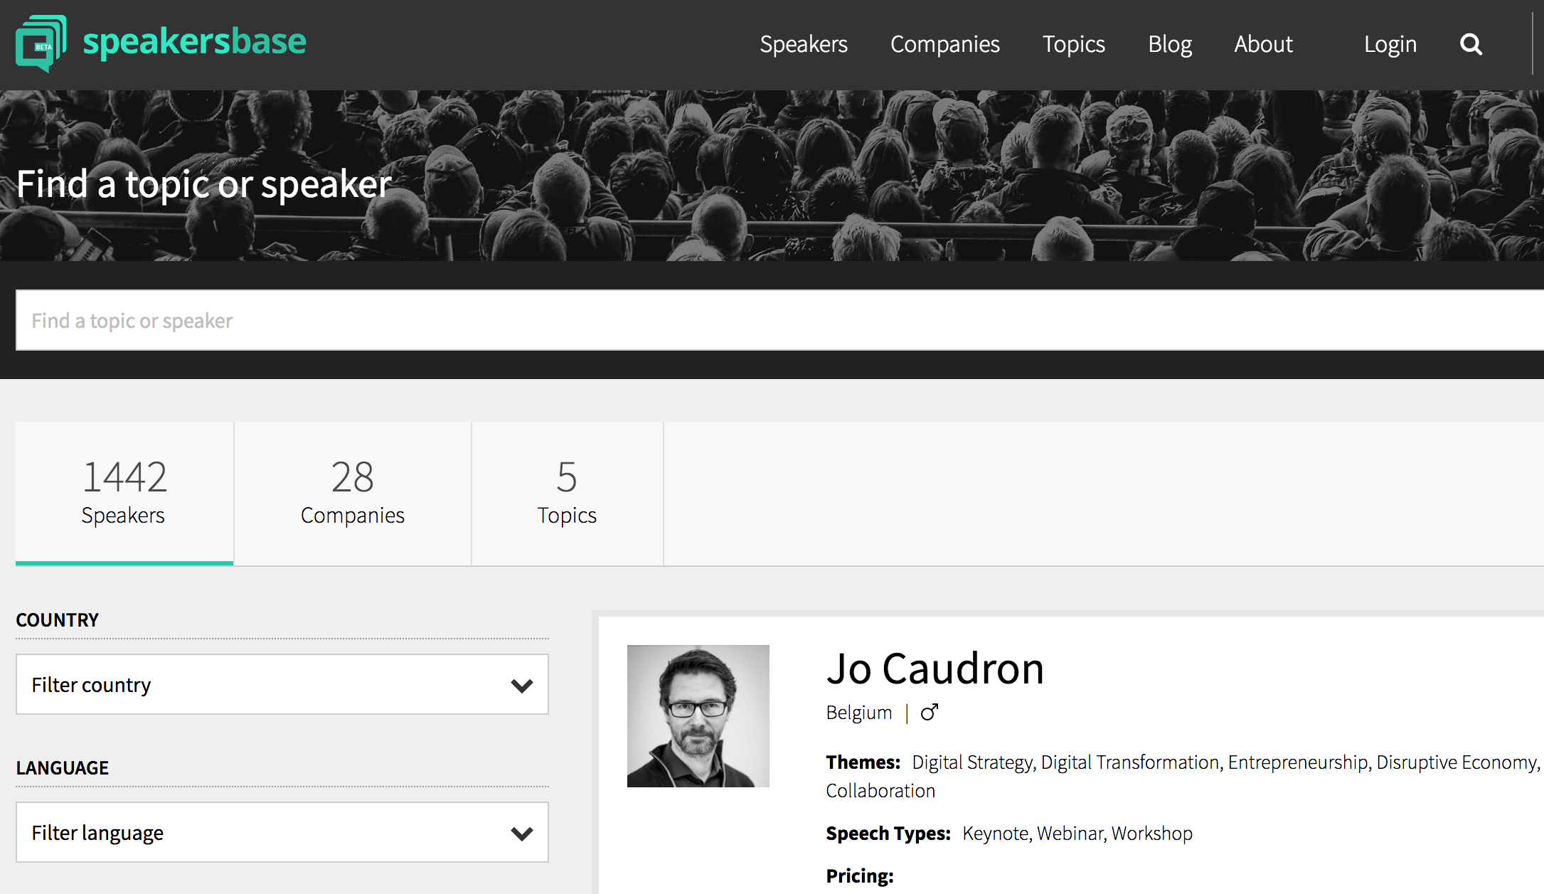Click the Login link
The image size is (1544, 894).
[1390, 44]
